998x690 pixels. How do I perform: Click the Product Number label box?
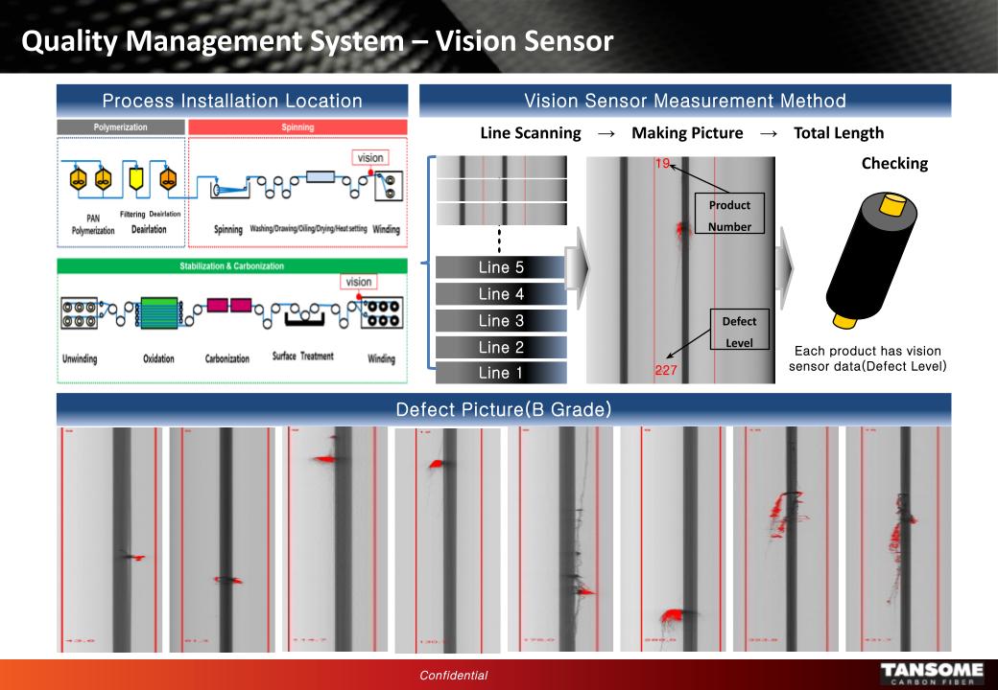click(x=729, y=216)
